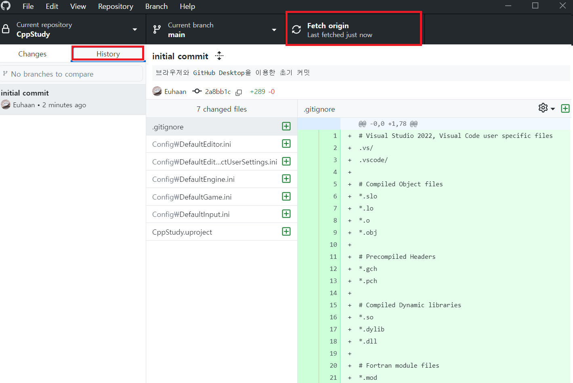573x383 pixels.
Task: Click the commit hash 2a8bb1c
Action: point(218,92)
